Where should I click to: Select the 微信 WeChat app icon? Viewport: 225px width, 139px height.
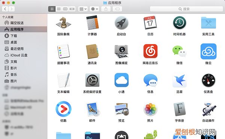(x=179, y=52)
